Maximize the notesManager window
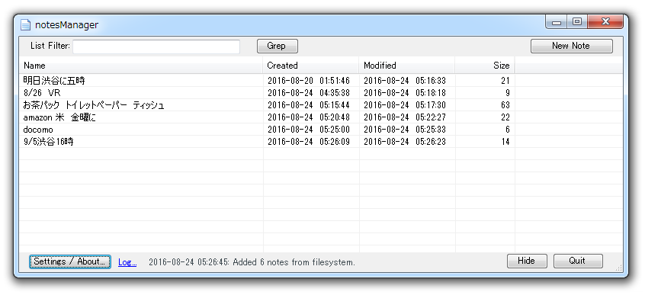Image resolution: width=645 pixels, height=295 pixels. click(577, 22)
